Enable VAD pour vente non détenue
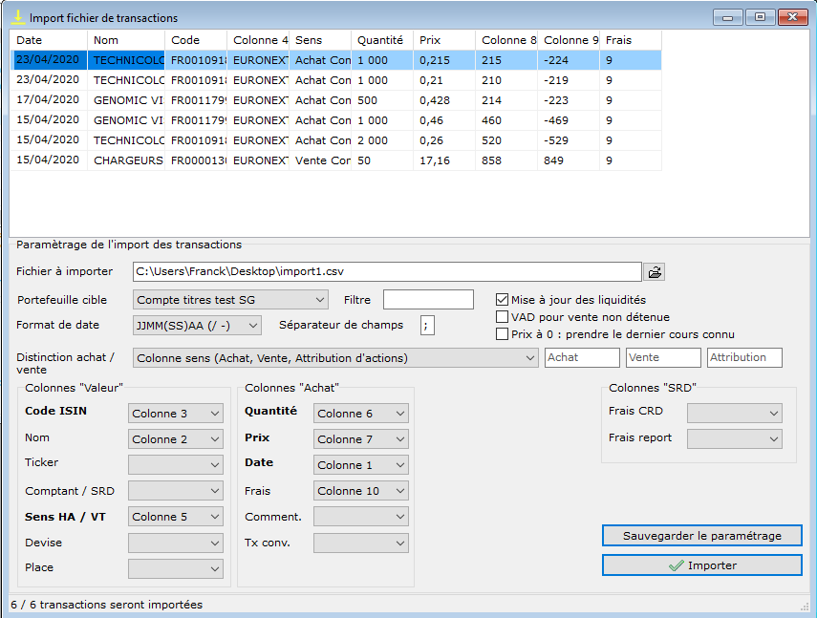 502,317
